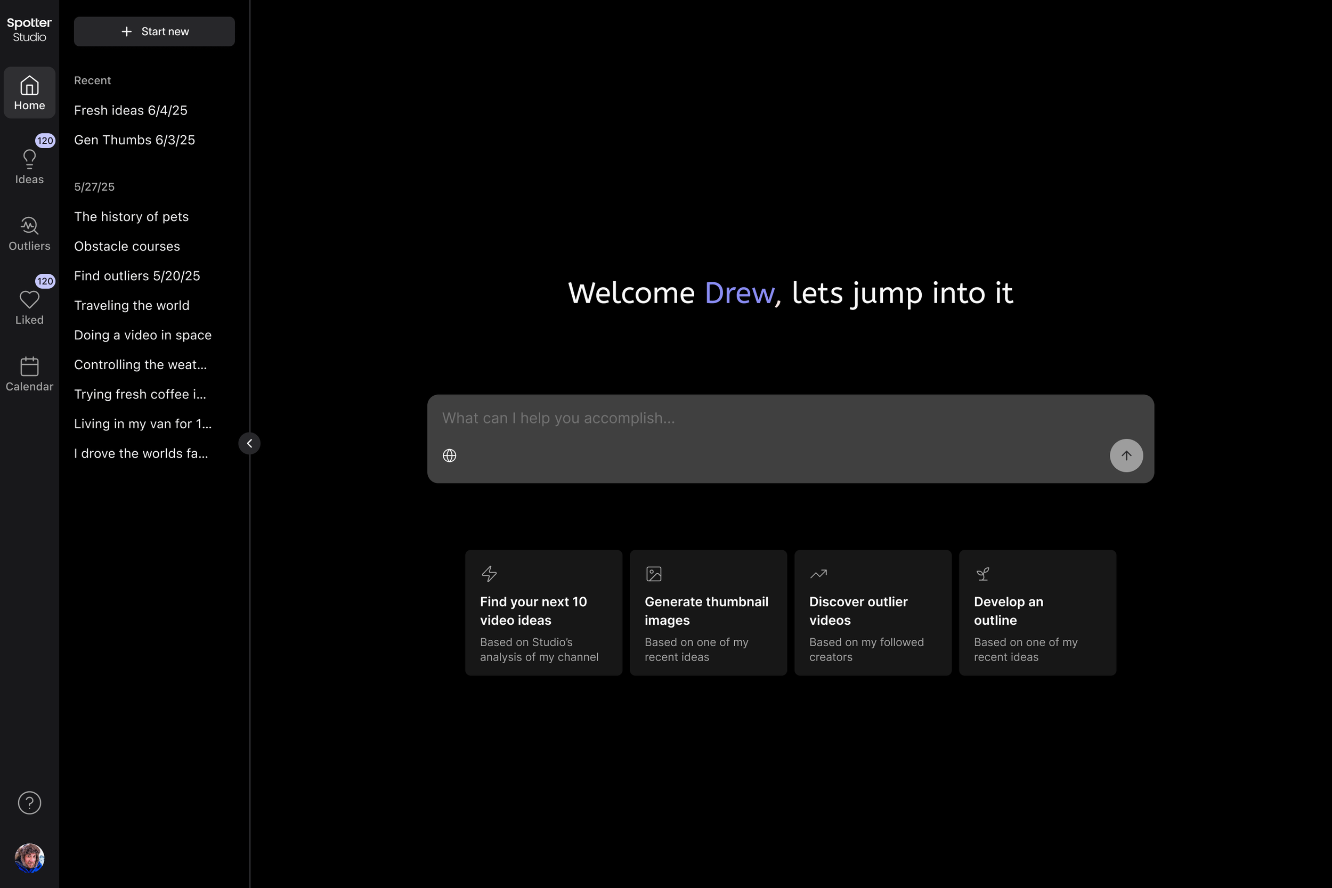Select Find your next 10 video ideas card
The width and height of the screenshot is (1332, 888).
point(543,612)
